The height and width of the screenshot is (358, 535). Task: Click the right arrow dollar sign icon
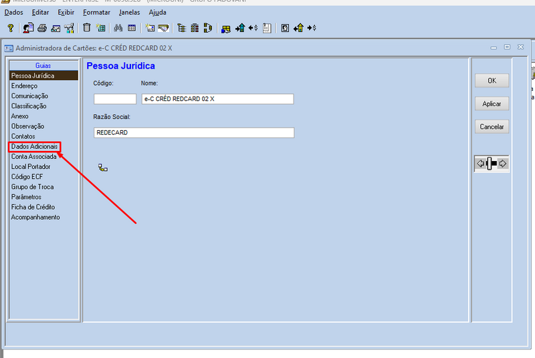[x=312, y=28]
